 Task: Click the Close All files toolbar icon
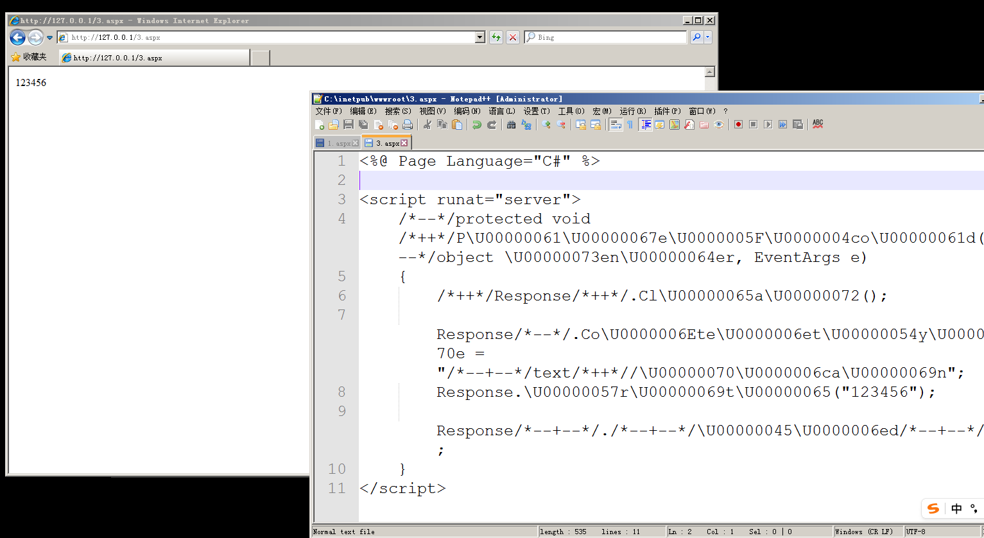coord(393,125)
